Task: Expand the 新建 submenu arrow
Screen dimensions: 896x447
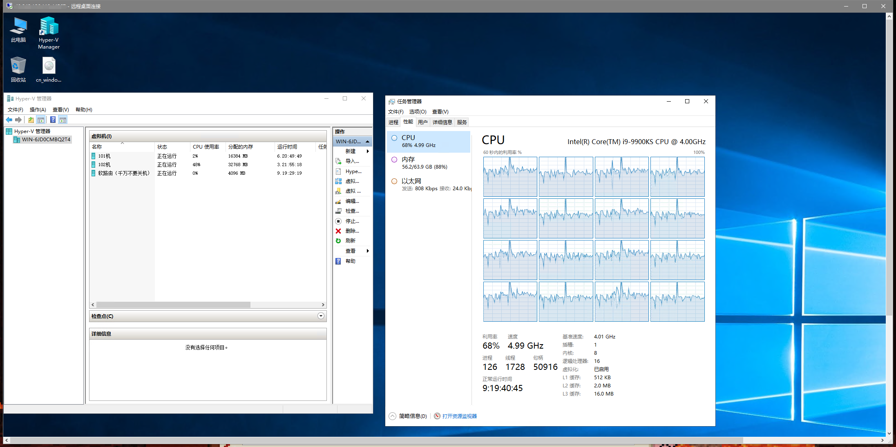Action: tap(368, 151)
